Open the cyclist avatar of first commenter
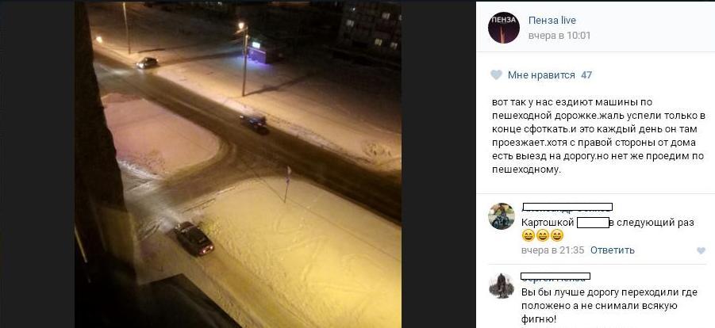 [502, 216]
